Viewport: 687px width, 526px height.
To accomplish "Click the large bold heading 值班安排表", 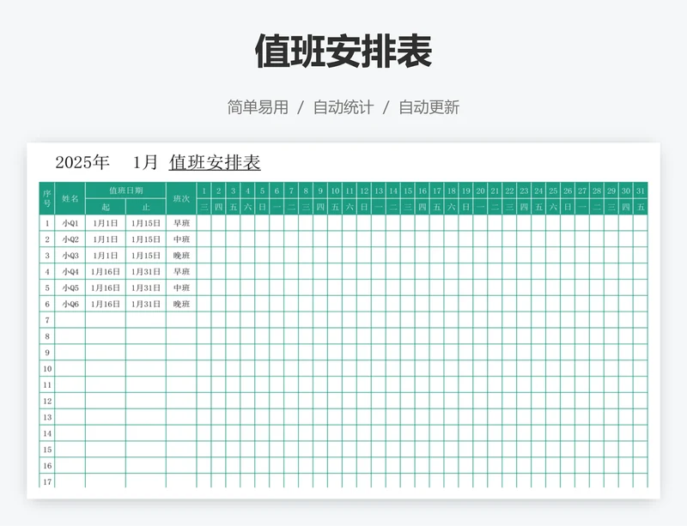I will click(x=343, y=51).
